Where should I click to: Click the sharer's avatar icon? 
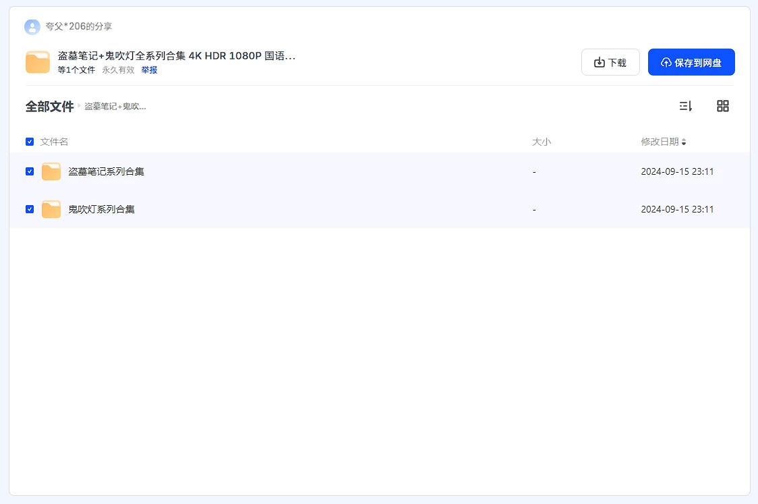pos(32,27)
